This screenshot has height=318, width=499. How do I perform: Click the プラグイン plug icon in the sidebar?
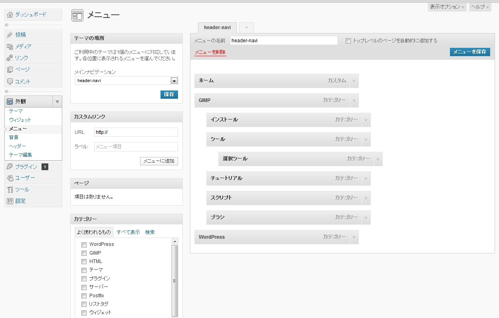10,167
